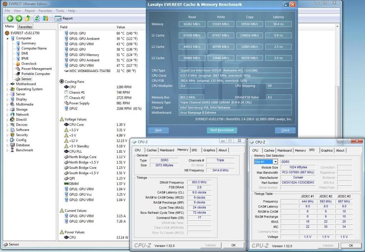This screenshot has width=365, height=252.
Task: Open Graphics tab in CPU-Z Memory window
Action: (x=209, y=150)
